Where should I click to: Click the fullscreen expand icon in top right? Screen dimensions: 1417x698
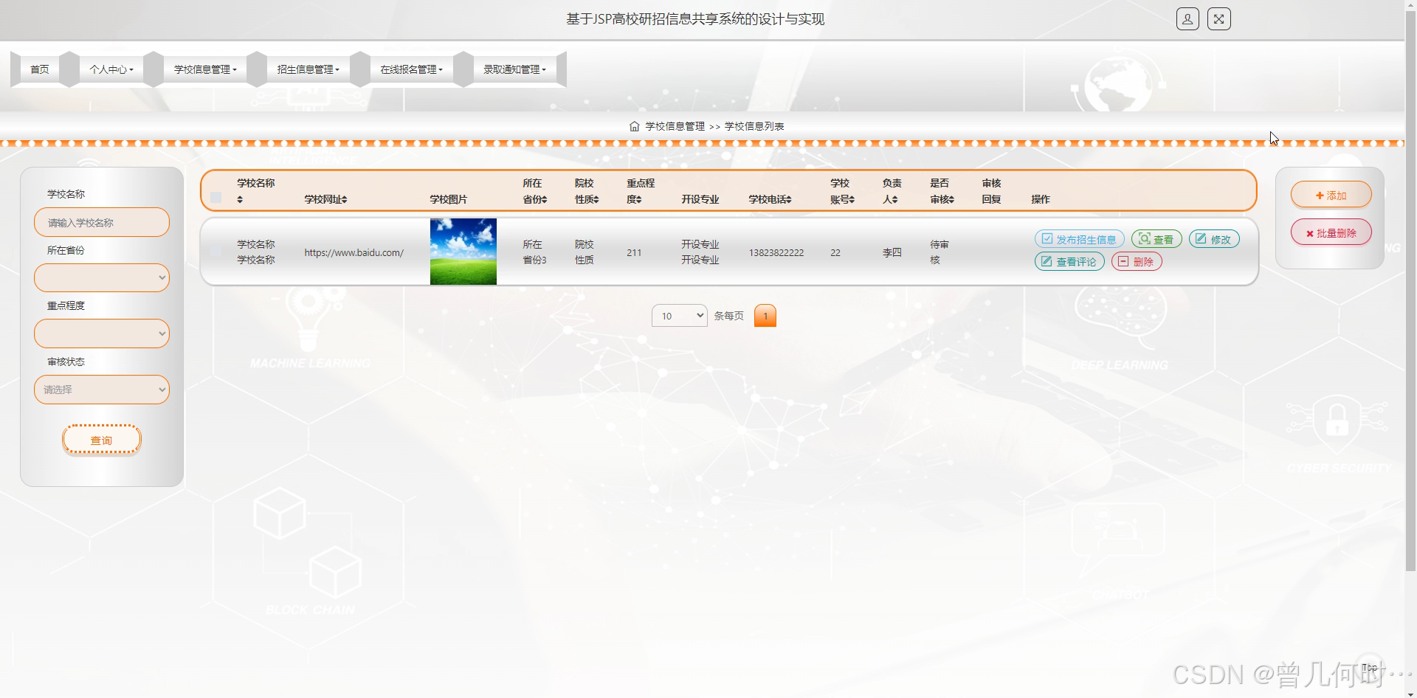[x=1219, y=18]
